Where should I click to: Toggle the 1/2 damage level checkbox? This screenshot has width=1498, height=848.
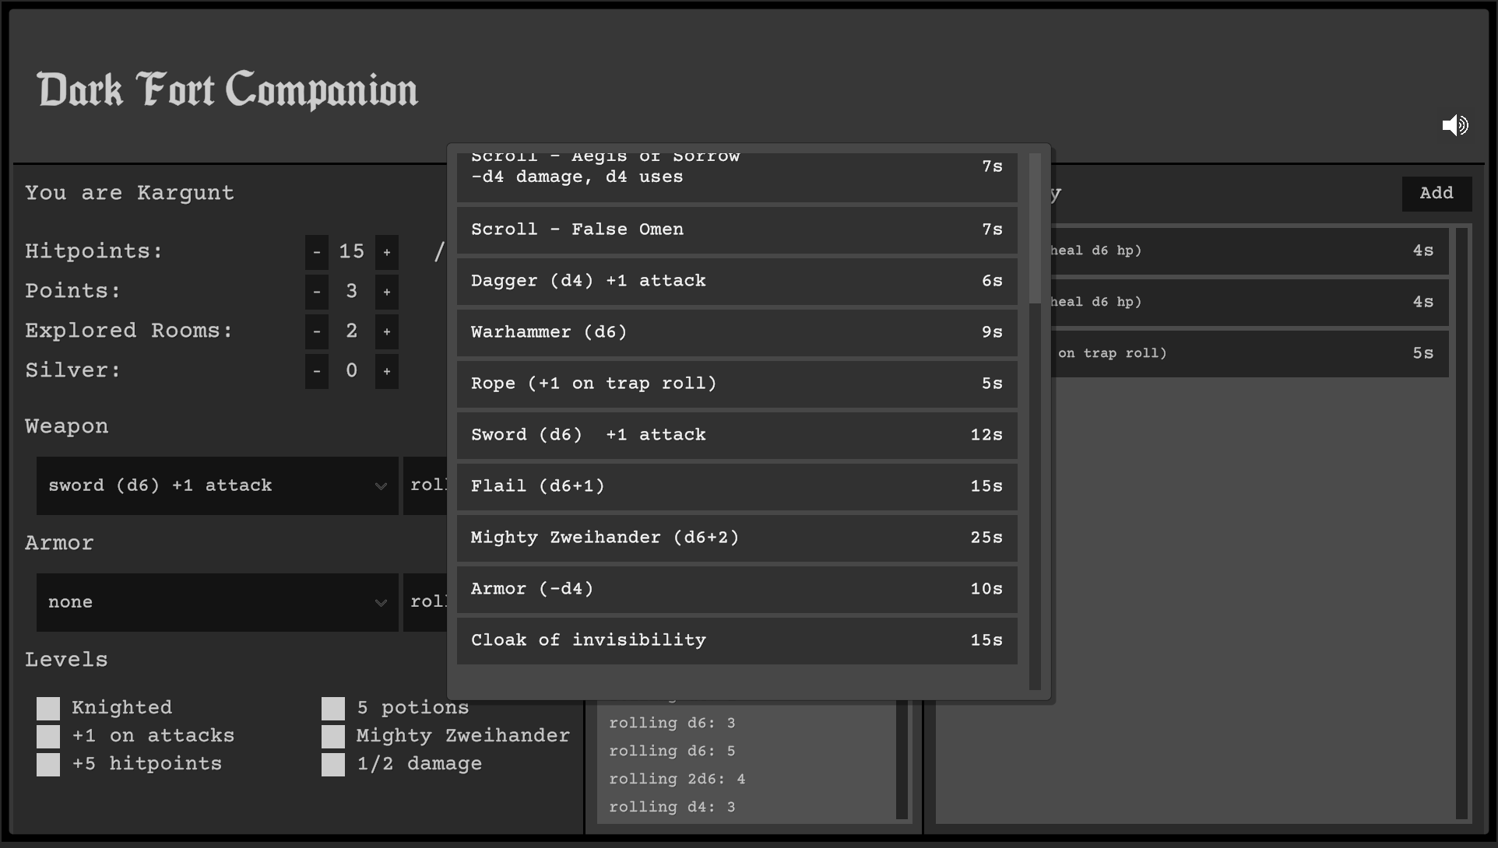click(333, 764)
